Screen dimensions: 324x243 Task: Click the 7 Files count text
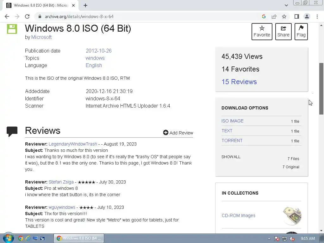293,159
